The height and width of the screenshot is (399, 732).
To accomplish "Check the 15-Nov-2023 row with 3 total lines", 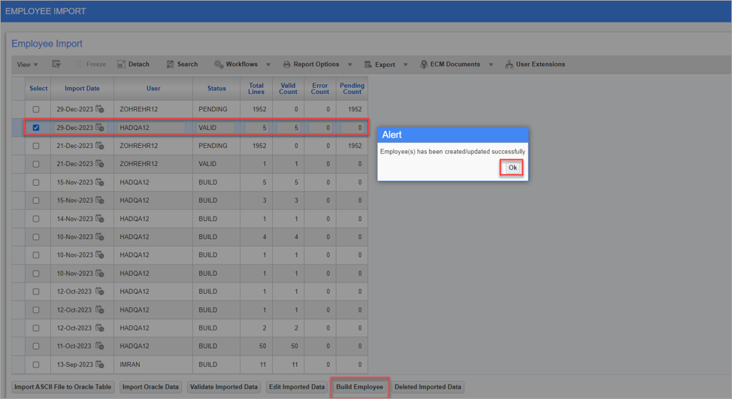I will pyautogui.click(x=36, y=200).
